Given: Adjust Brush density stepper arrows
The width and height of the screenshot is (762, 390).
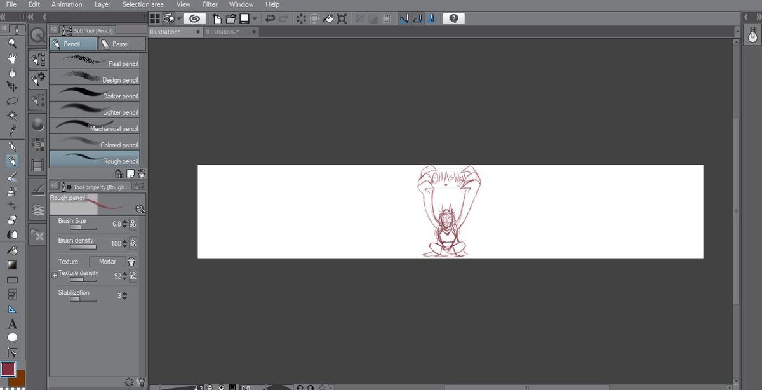Looking at the screenshot, I should [124, 243].
